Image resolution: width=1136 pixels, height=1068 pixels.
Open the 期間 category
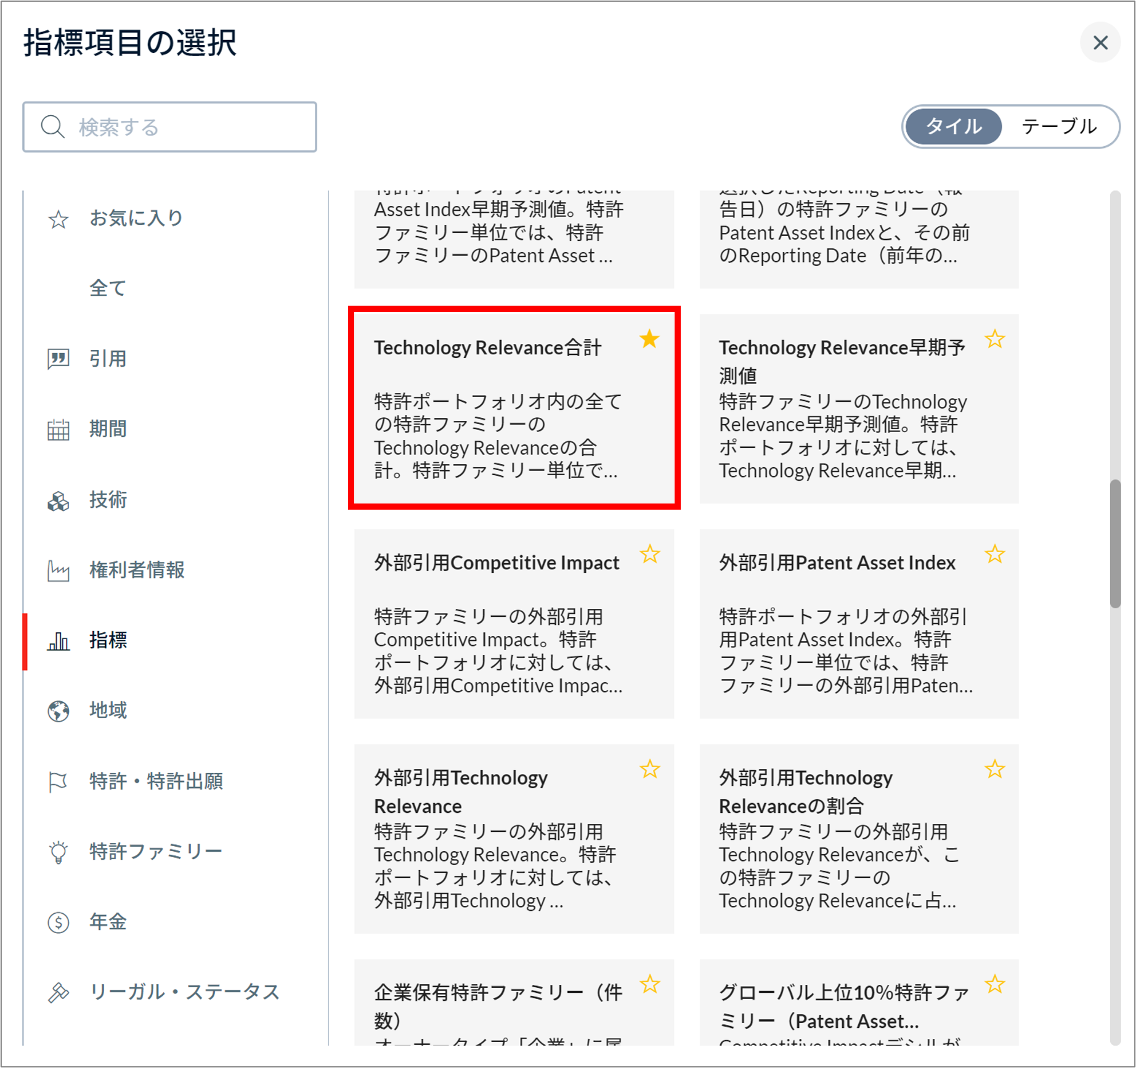click(108, 429)
